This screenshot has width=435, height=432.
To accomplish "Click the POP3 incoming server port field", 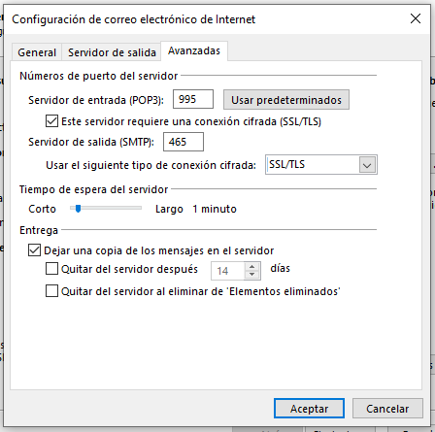I will [x=193, y=99].
